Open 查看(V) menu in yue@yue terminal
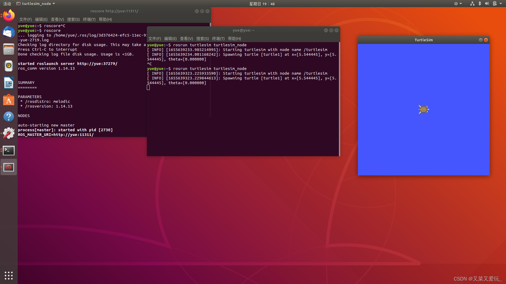Viewport: 506px width, 284px height. (186, 39)
